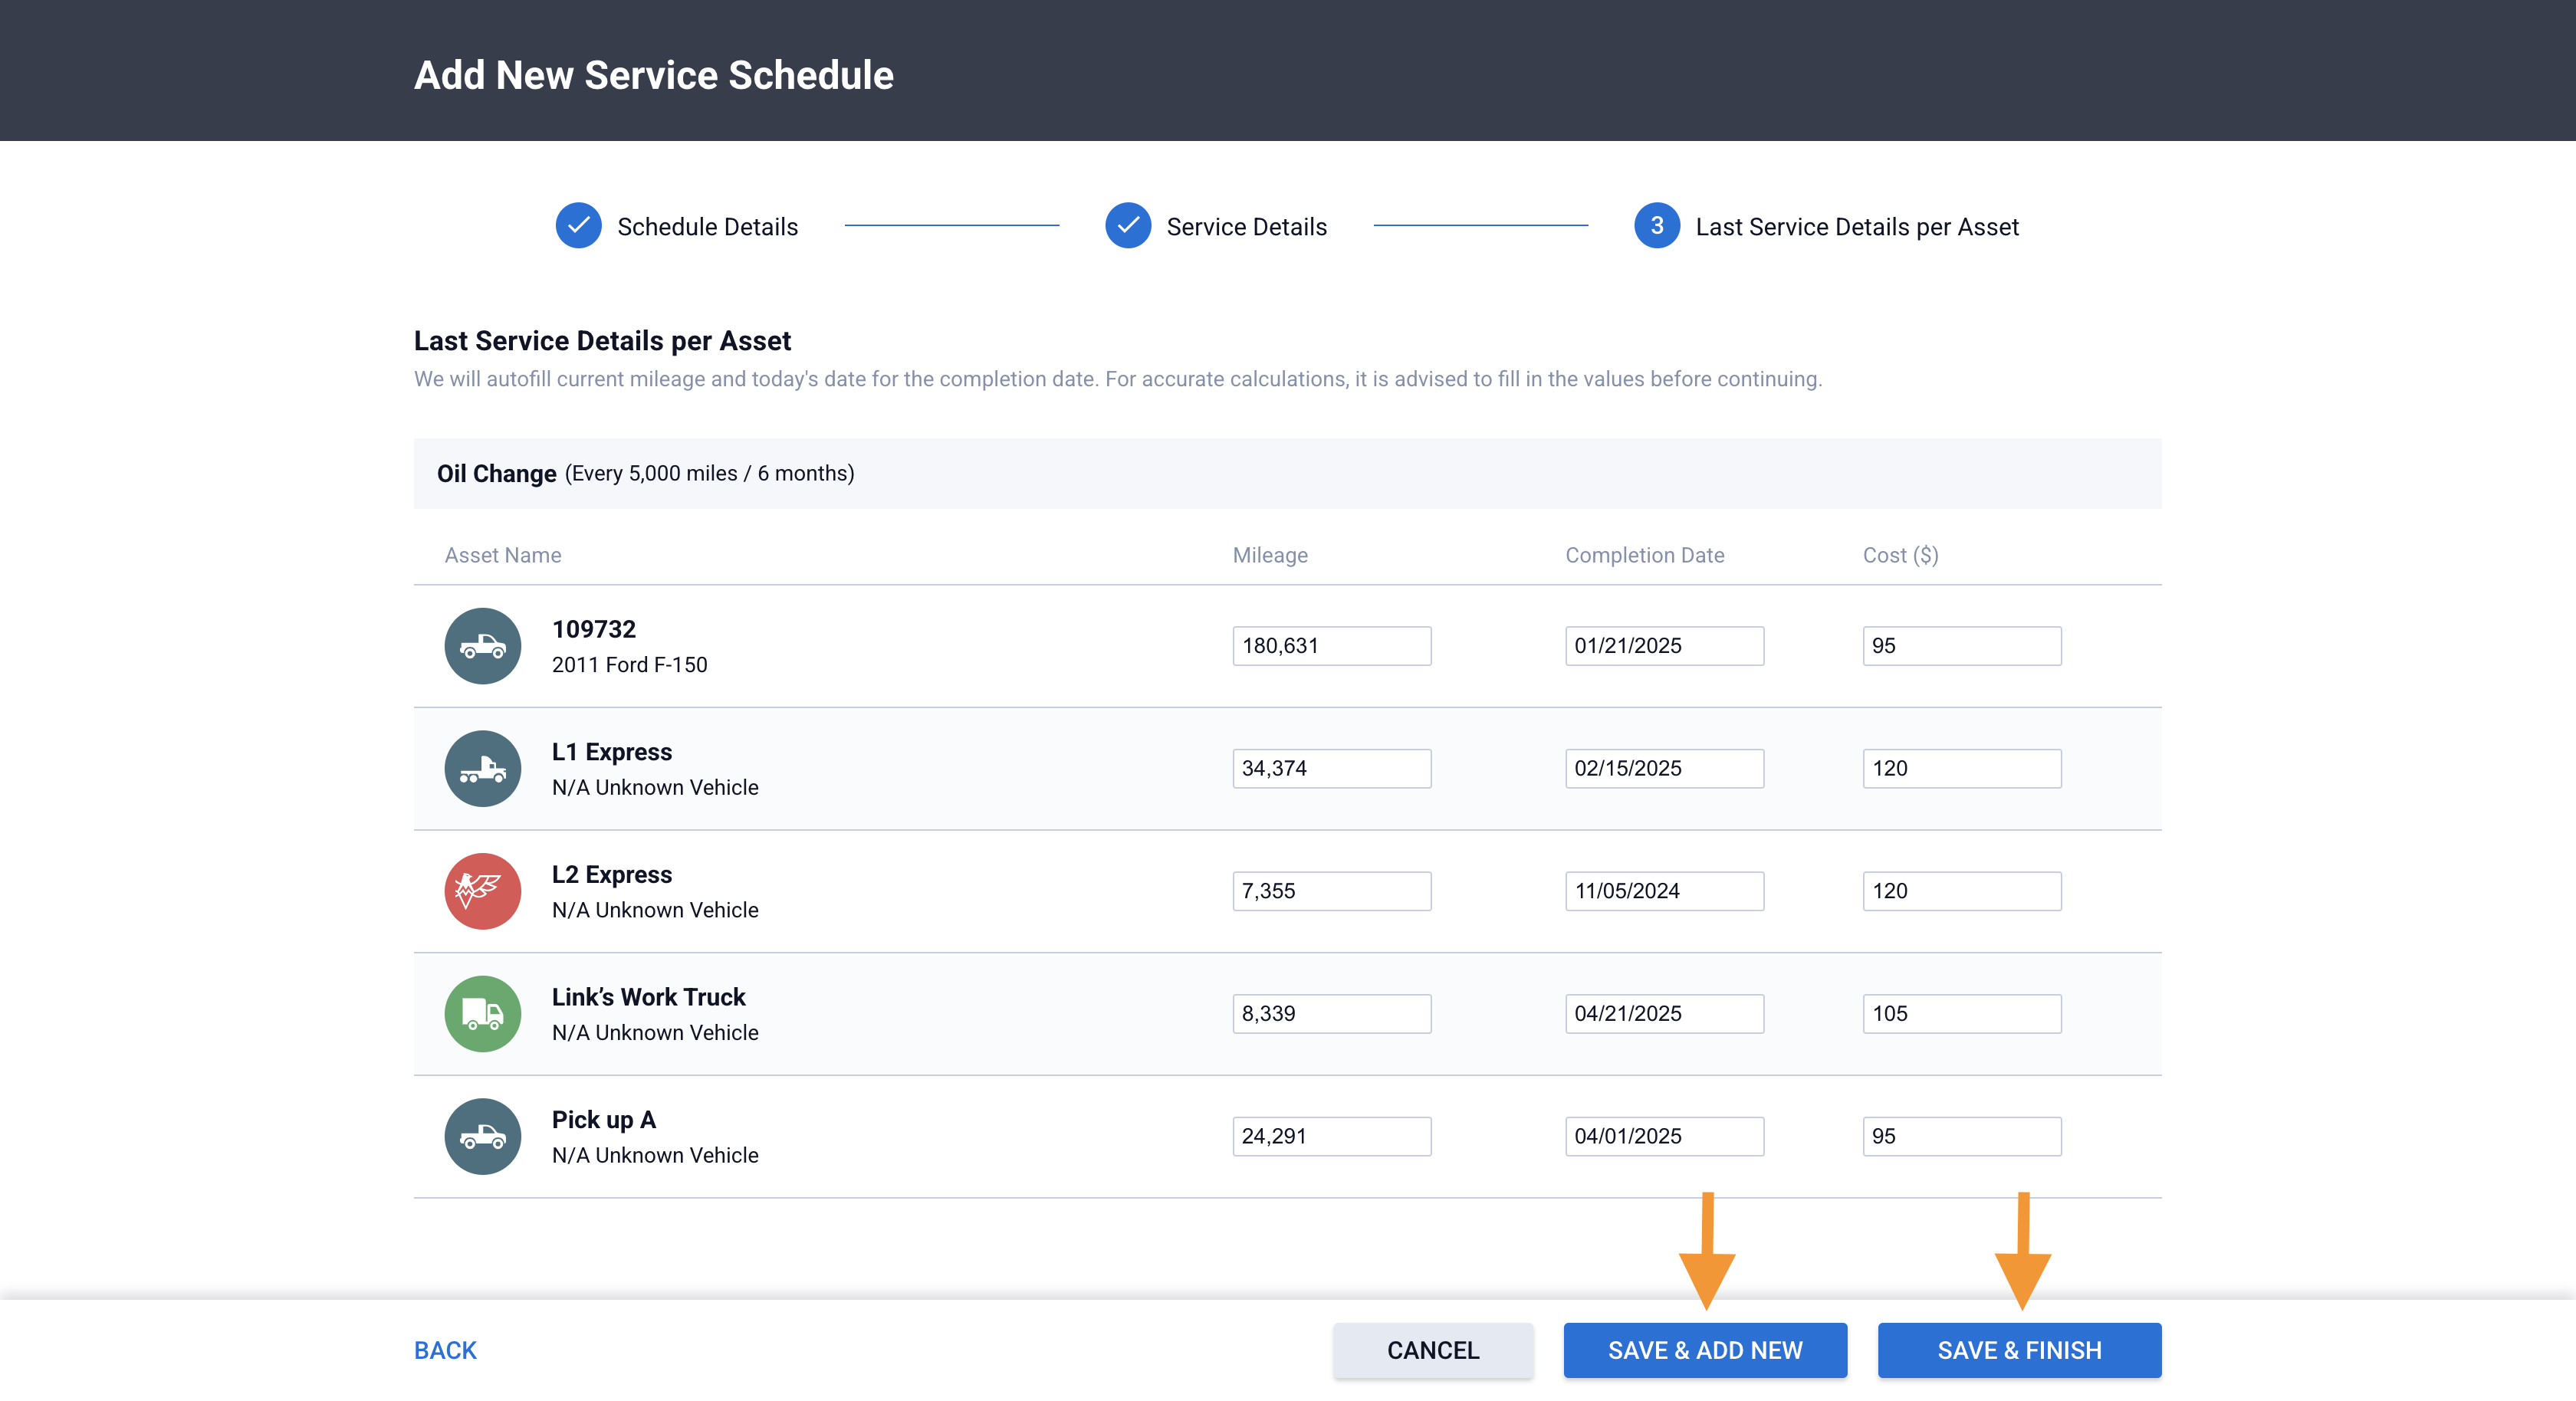Open completion date for L1 Express

[x=1663, y=768]
